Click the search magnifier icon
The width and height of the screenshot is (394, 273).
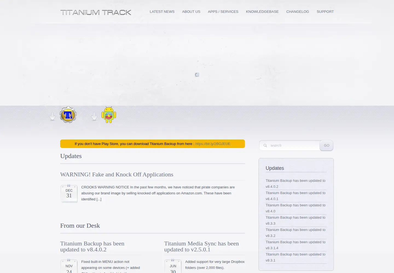point(265,146)
